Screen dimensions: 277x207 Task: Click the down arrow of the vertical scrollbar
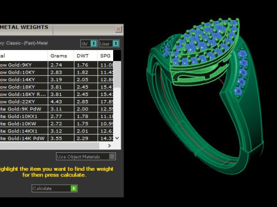(117, 138)
